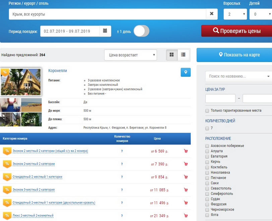Screen dimensions: 272x221
Task: Click cart icon for 9 854 р. room
Action: [x=186, y=177]
